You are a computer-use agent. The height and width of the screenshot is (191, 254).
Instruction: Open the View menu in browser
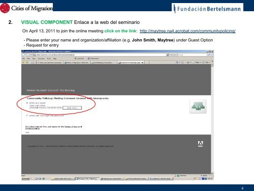34,59
